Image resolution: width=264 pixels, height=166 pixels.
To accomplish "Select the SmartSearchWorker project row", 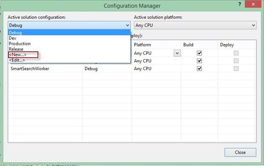I will [132, 69].
